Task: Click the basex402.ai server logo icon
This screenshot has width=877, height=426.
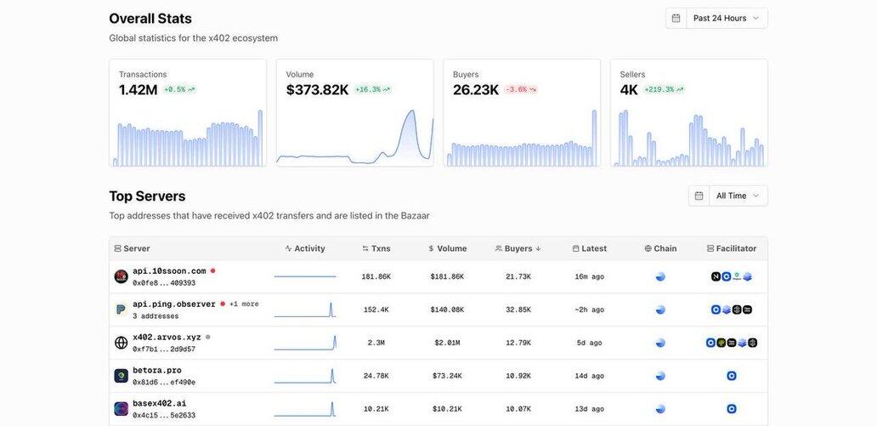Action: click(122, 409)
